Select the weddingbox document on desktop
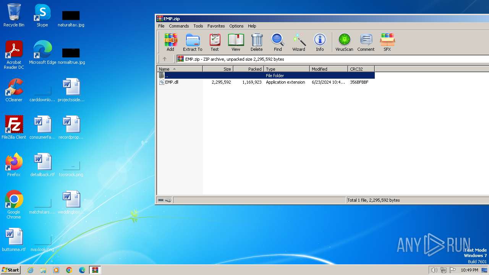 [71, 202]
